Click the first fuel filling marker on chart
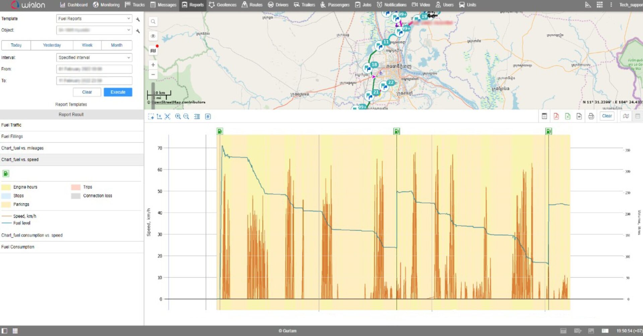The height and width of the screenshot is (336, 643). click(x=220, y=131)
